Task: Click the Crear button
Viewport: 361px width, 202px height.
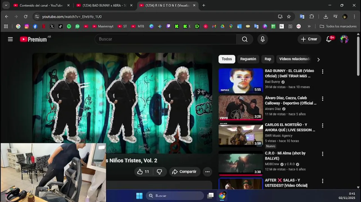Action: click(x=309, y=39)
